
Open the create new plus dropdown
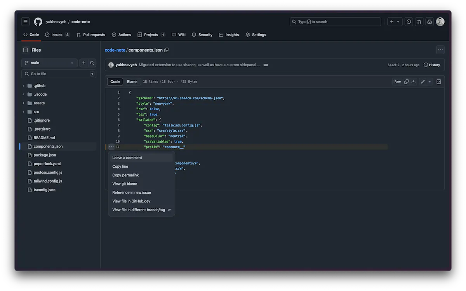[394, 22]
